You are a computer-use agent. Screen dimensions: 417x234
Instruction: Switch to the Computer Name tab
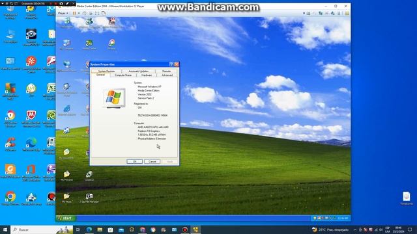click(x=123, y=75)
